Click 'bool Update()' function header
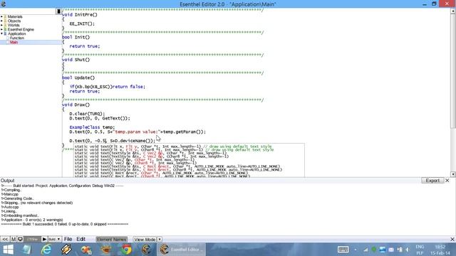Screen dimensions: 456x256 (78, 78)
